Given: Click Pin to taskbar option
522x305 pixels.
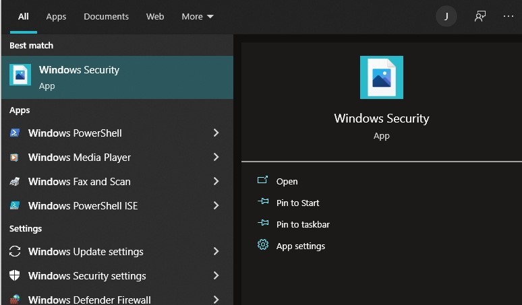Looking at the screenshot, I should [303, 224].
